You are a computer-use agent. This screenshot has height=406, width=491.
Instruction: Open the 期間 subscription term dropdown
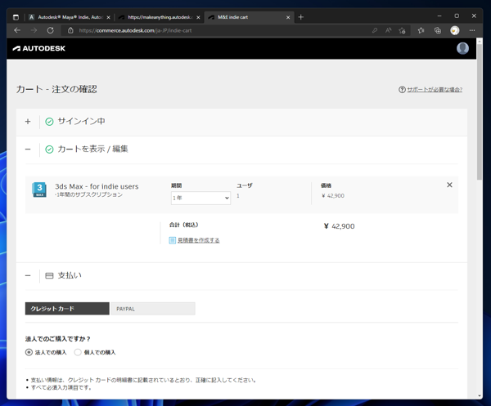pyautogui.click(x=200, y=199)
